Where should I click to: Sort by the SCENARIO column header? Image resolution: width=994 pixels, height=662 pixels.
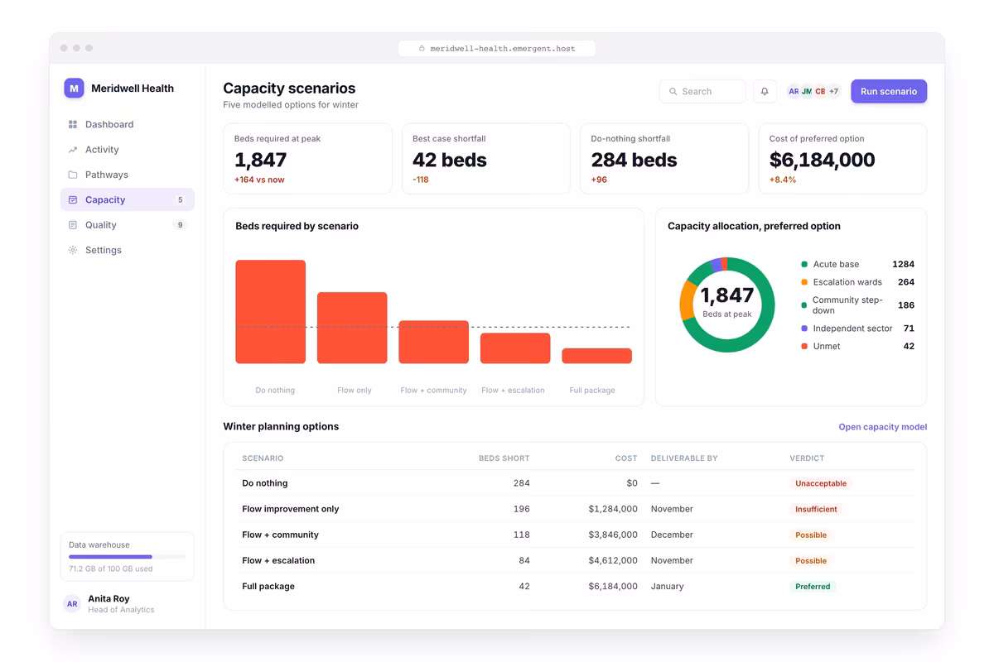pyautogui.click(x=263, y=458)
